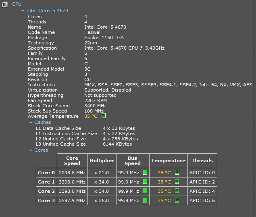
Task: Select the Core 3 row label
Action: click(x=46, y=200)
